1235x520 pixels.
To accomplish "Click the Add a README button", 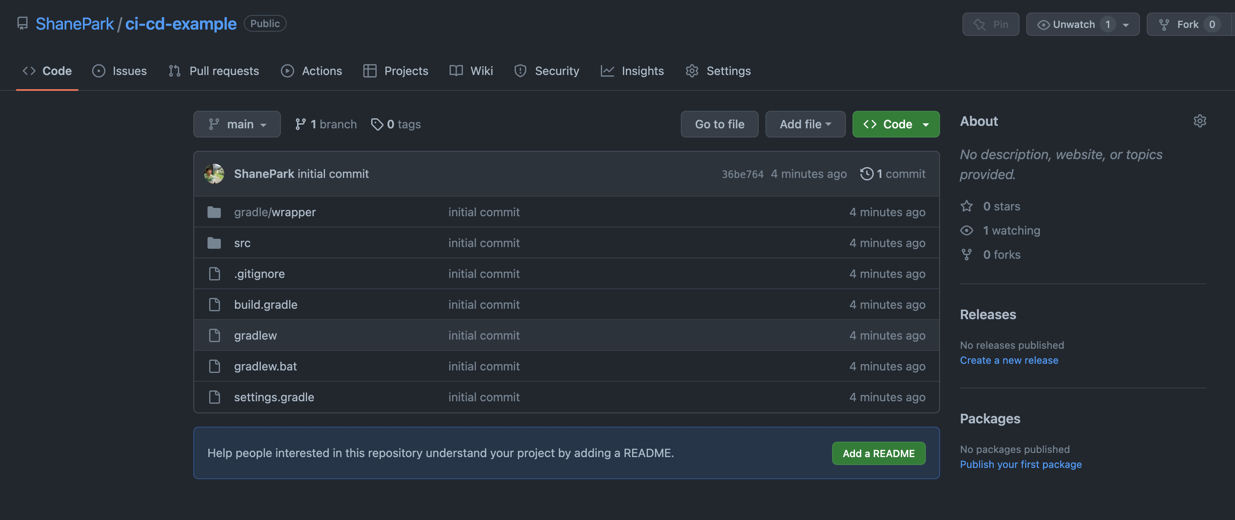I will point(878,453).
